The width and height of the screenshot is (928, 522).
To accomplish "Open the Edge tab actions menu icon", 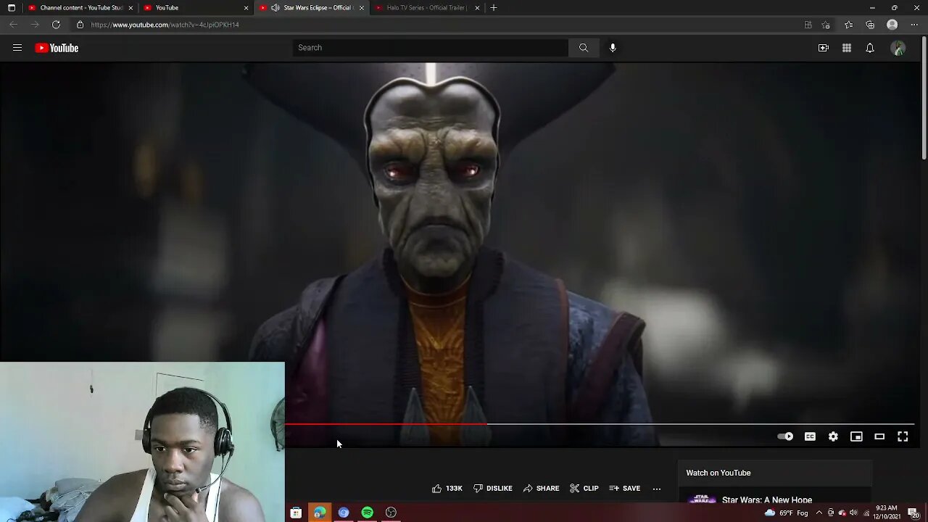I will (11, 8).
